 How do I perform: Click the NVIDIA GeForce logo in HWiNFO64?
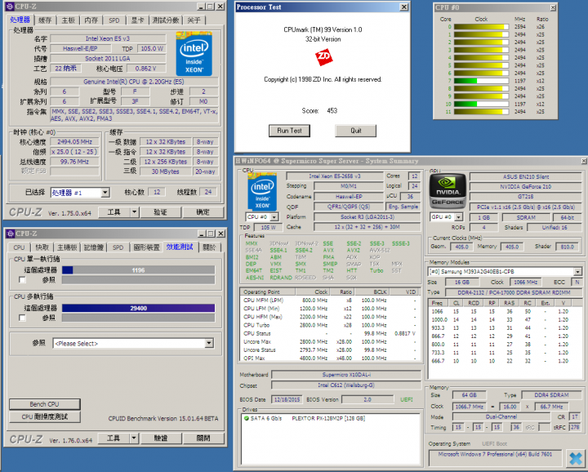pyautogui.click(x=448, y=192)
